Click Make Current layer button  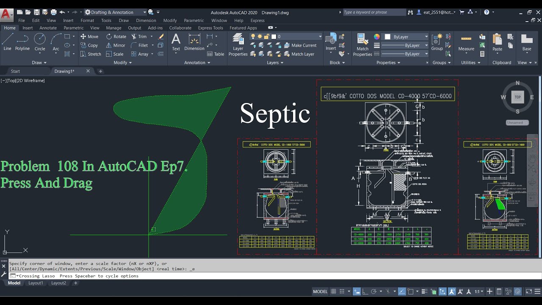[x=300, y=45]
